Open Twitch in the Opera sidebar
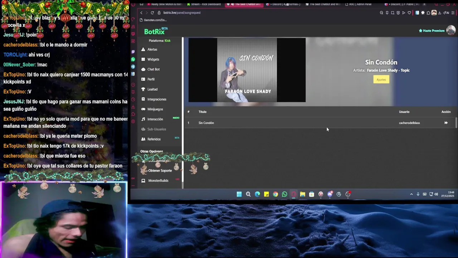 [x=133, y=52]
